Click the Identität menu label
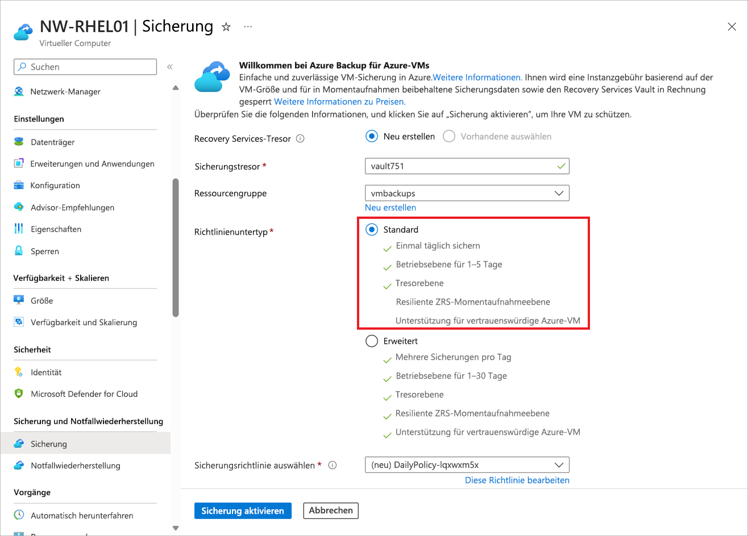The width and height of the screenshot is (748, 536). click(46, 372)
